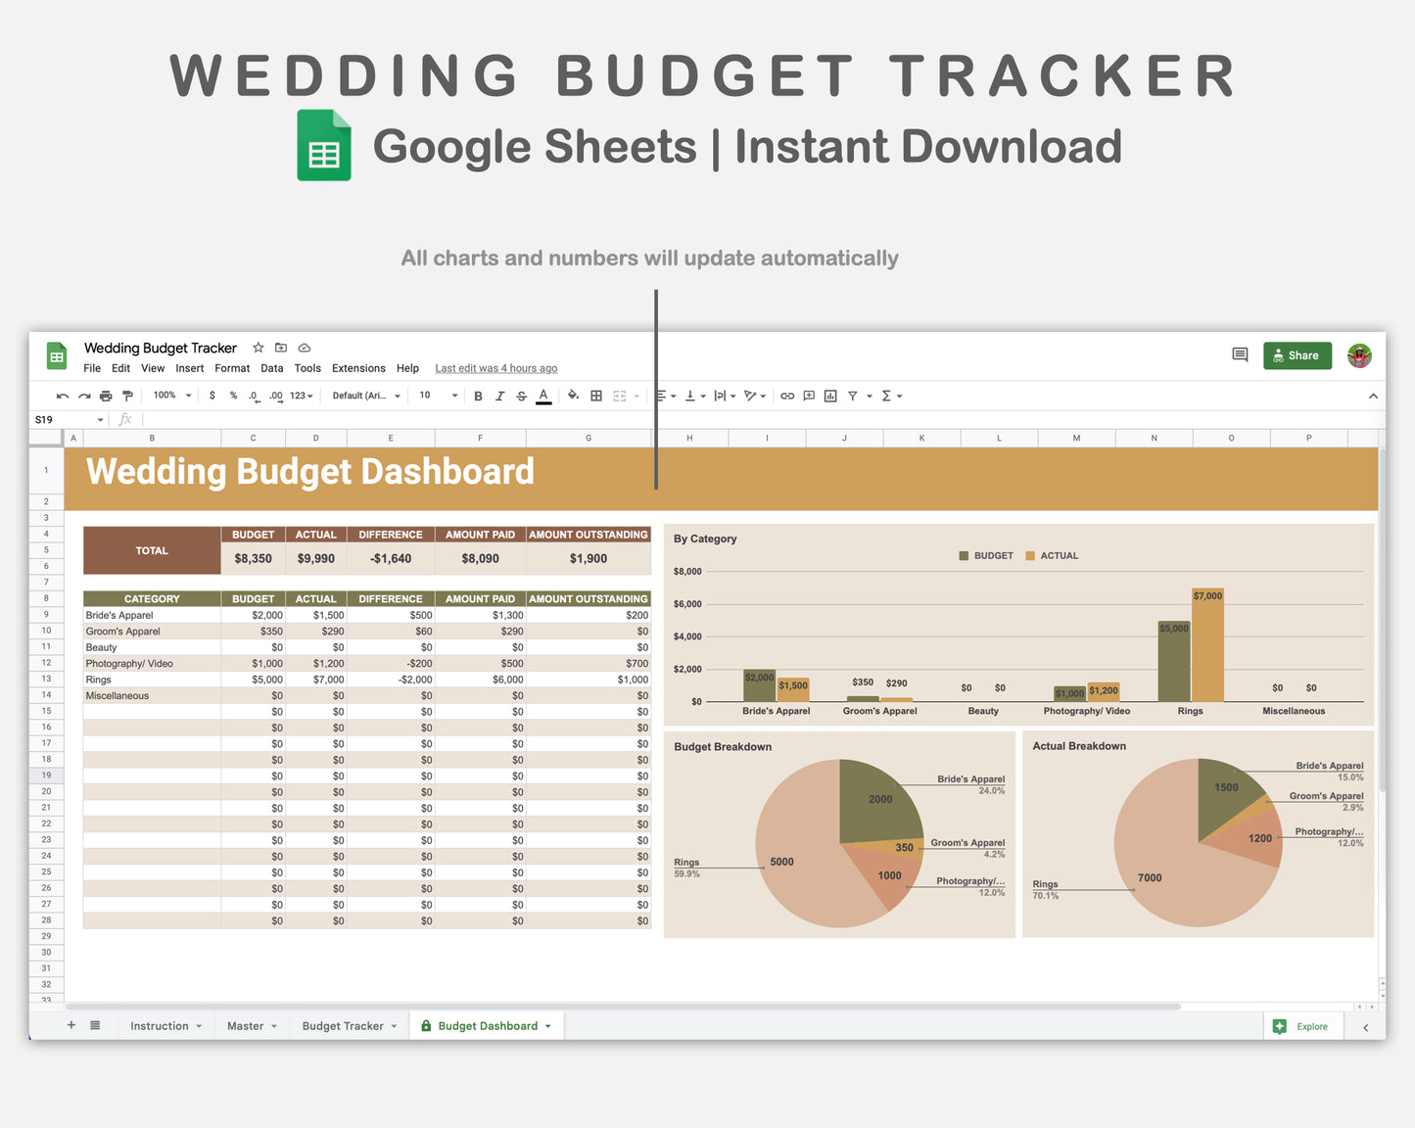This screenshot has width=1415, height=1128.
Task: Click the Print icon
Action: 106,396
